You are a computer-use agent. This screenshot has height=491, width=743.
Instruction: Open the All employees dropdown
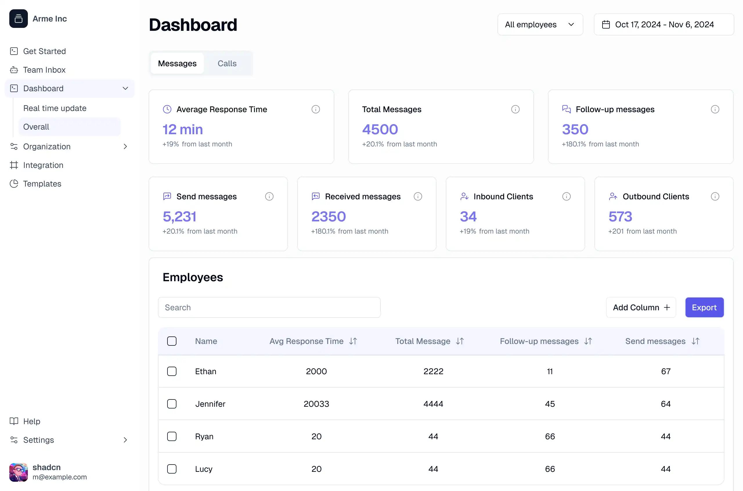[x=540, y=24]
